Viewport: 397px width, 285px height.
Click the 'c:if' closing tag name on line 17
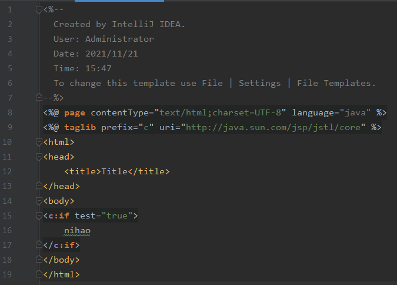coord(64,245)
